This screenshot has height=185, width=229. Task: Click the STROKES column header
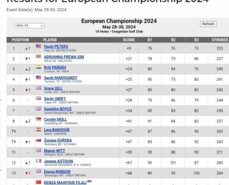point(220,40)
